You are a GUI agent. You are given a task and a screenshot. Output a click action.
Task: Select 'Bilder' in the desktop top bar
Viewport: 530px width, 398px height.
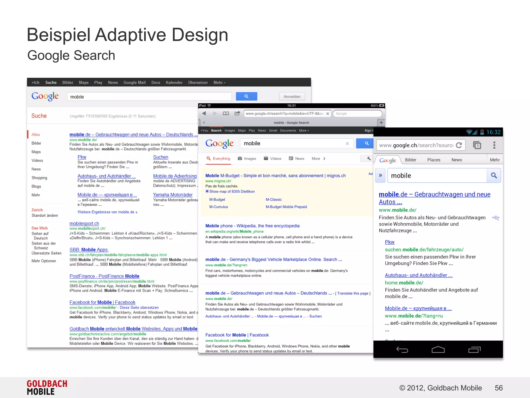[x=68, y=82]
